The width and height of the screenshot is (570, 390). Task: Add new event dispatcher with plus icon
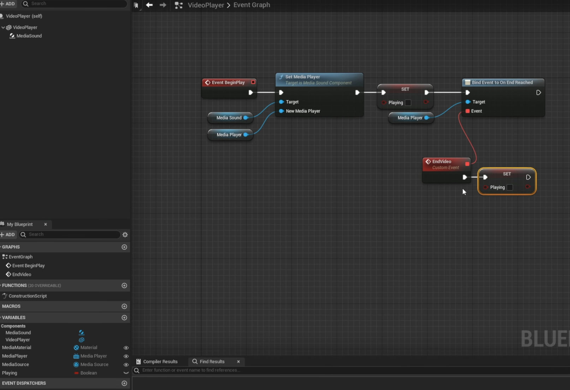point(124,383)
